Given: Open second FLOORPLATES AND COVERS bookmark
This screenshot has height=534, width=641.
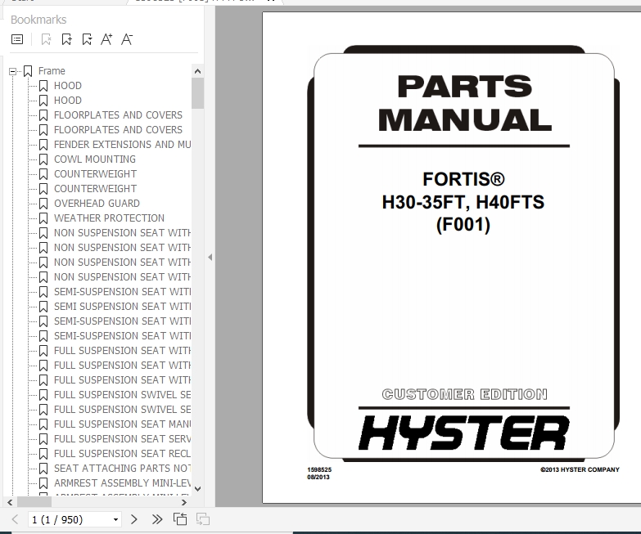Looking at the screenshot, I should tap(118, 130).
